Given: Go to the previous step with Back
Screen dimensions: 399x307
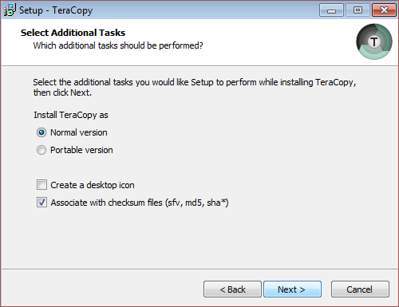Looking at the screenshot, I should tap(232, 289).
